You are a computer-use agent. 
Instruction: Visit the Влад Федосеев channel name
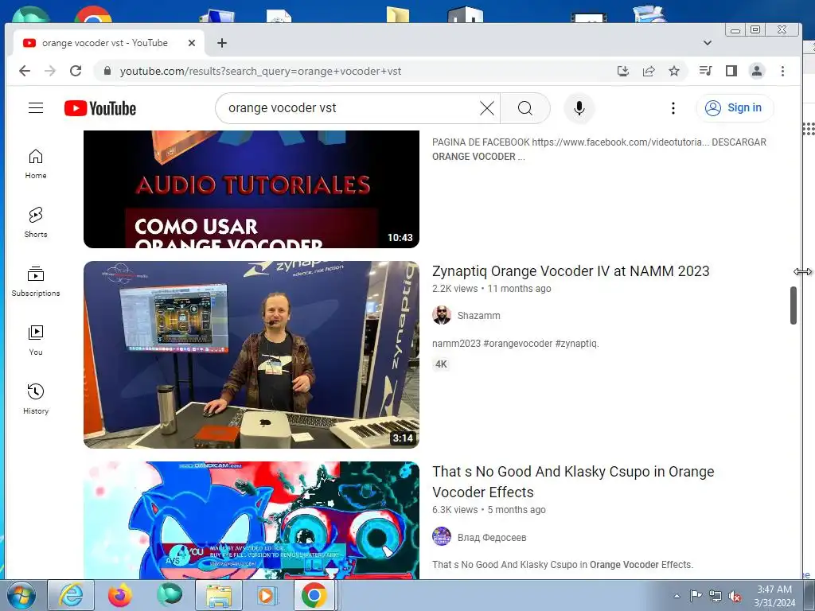(x=492, y=537)
